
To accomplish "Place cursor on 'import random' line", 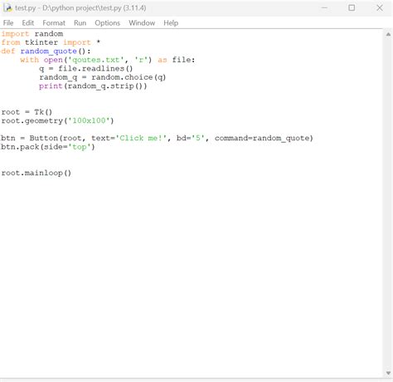I will point(32,34).
